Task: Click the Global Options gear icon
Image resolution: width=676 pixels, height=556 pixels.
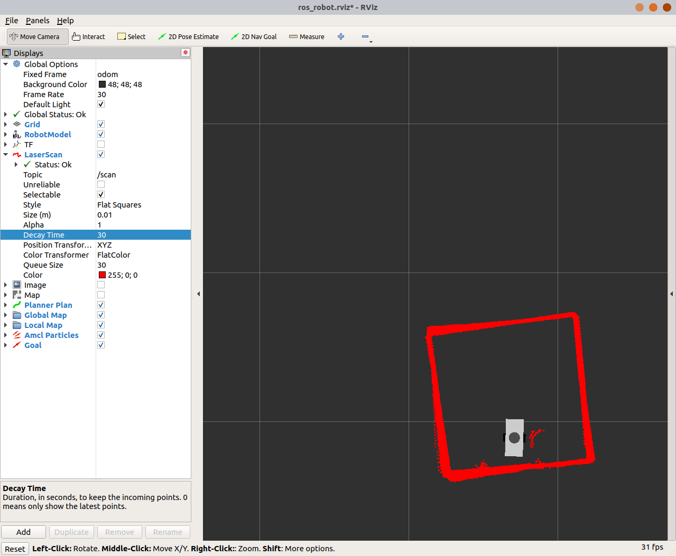Action: 17,64
